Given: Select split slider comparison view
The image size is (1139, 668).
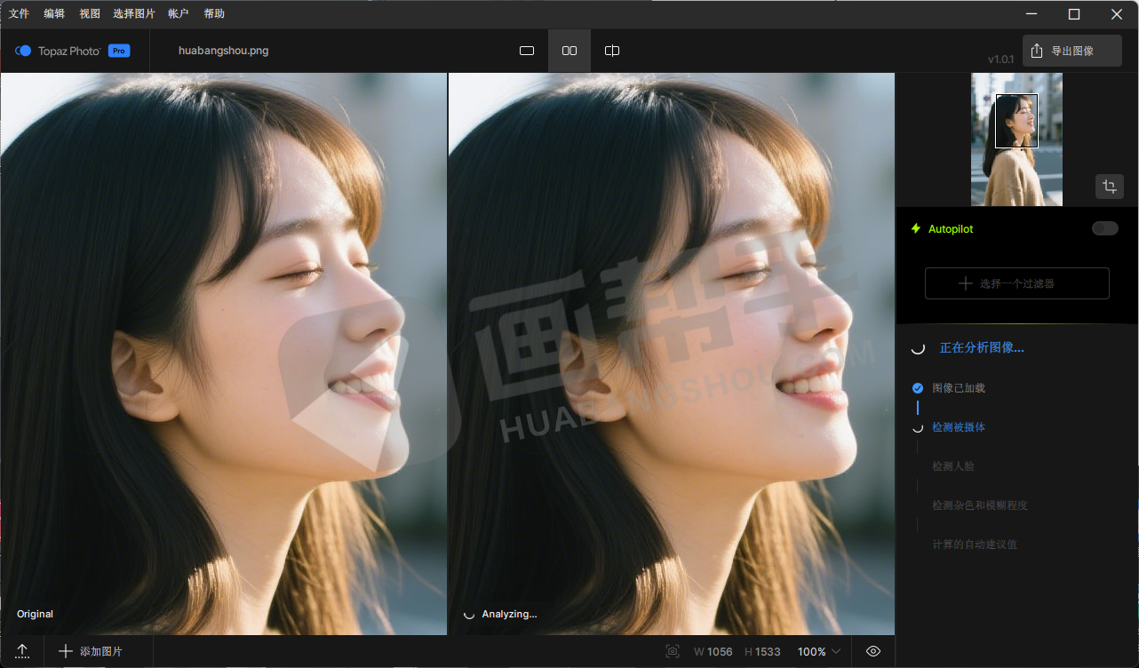Looking at the screenshot, I should 612,51.
